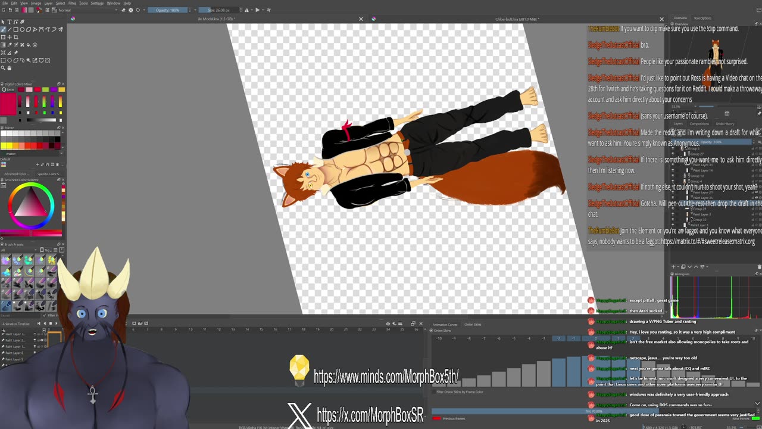This screenshot has width=762, height=429.
Task: Close the Model.kra document tab
Action: pos(361,19)
